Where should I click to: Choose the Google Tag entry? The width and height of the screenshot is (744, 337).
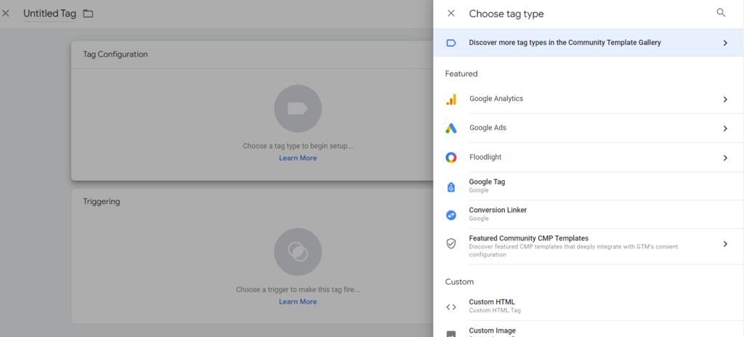point(589,186)
